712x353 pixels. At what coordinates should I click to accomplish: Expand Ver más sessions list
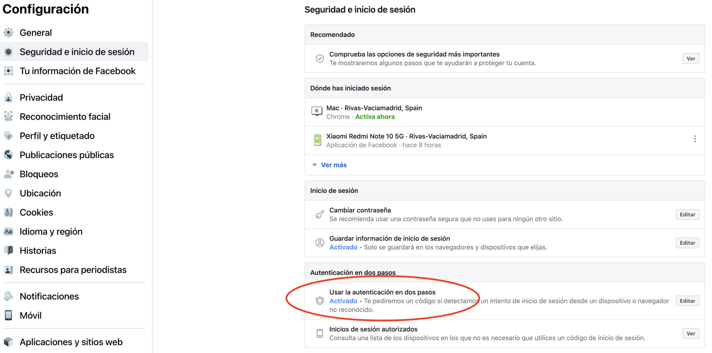coord(334,165)
